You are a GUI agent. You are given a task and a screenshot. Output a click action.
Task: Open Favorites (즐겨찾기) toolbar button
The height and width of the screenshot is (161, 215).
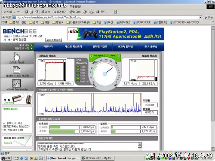(x=59, y=12)
